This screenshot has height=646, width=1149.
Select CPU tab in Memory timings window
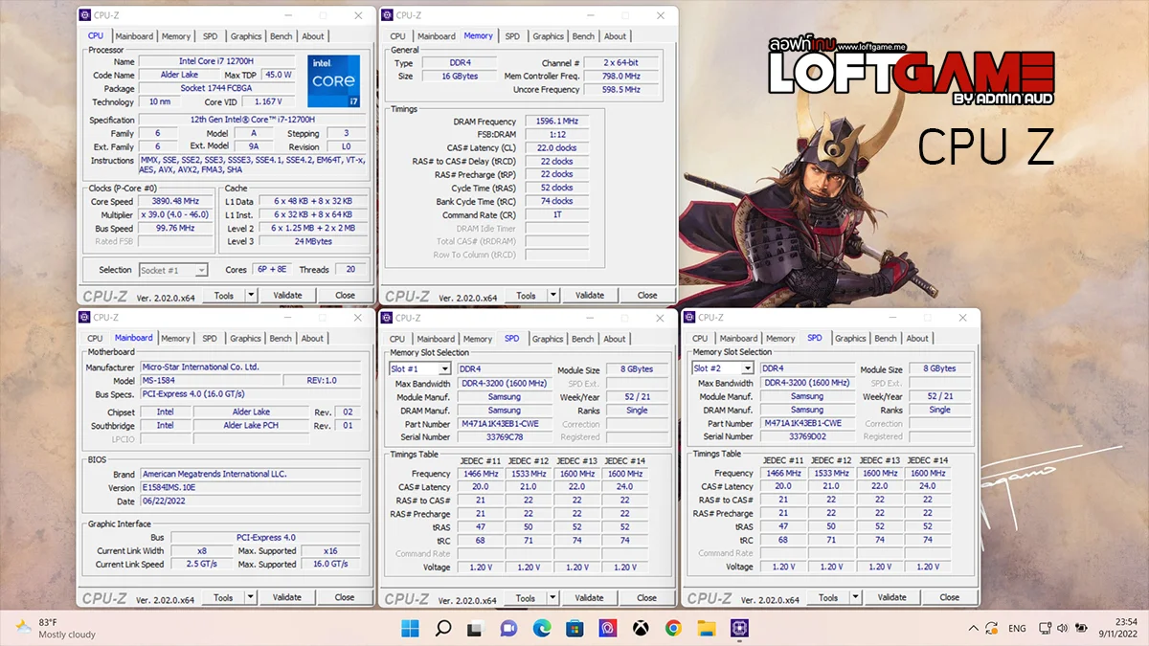397,36
